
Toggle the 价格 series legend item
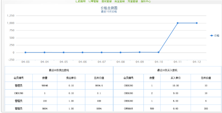(x=215, y=35)
